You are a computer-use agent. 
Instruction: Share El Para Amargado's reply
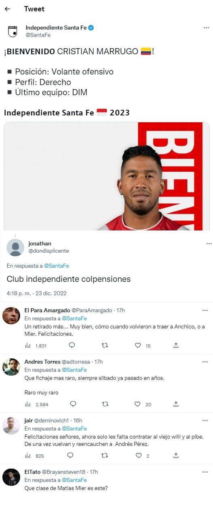click(x=176, y=345)
